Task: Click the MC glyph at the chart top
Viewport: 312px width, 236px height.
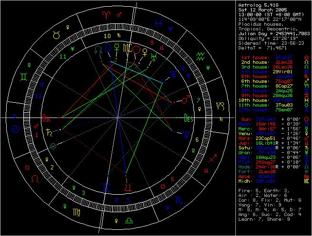Action: point(126,48)
